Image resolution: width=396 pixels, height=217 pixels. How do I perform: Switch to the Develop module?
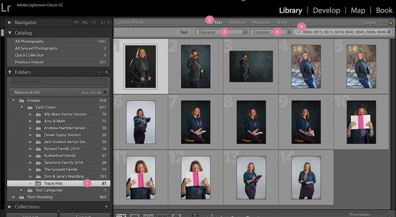pos(326,10)
